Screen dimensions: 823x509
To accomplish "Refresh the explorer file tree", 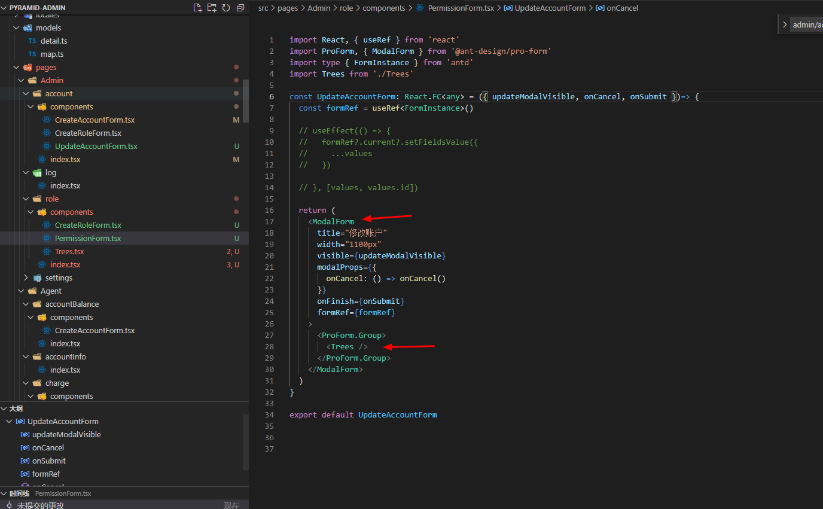I will pos(225,8).
